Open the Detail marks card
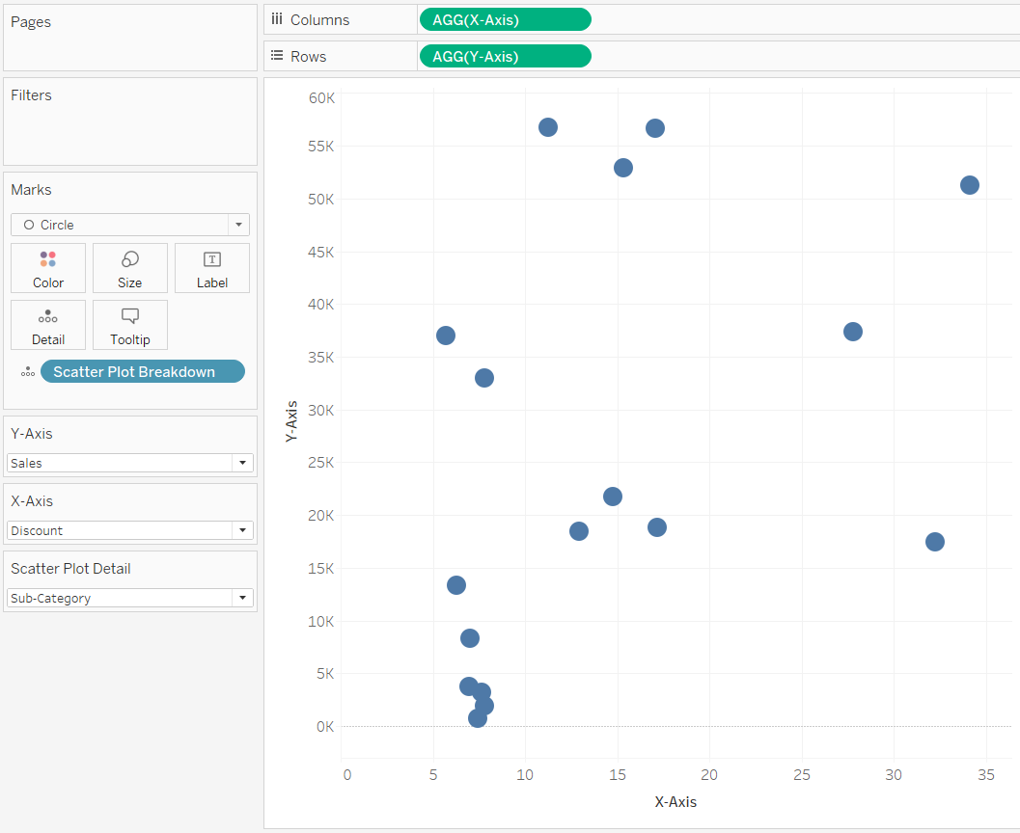 (47, 325)
